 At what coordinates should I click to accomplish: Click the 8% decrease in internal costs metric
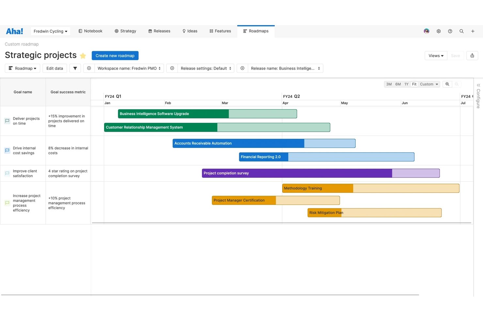(x=68, y=151)
